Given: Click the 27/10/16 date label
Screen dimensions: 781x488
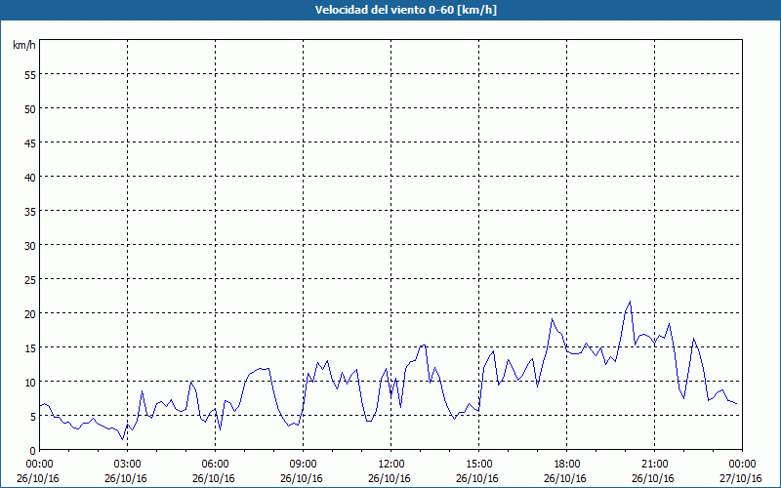Looking at the screenshot, I should coord(741,478).
